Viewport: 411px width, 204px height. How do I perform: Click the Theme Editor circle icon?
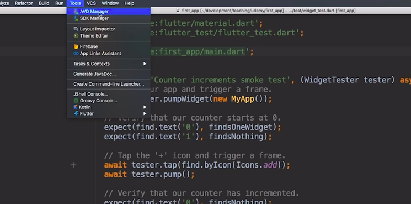click(76, 36)
